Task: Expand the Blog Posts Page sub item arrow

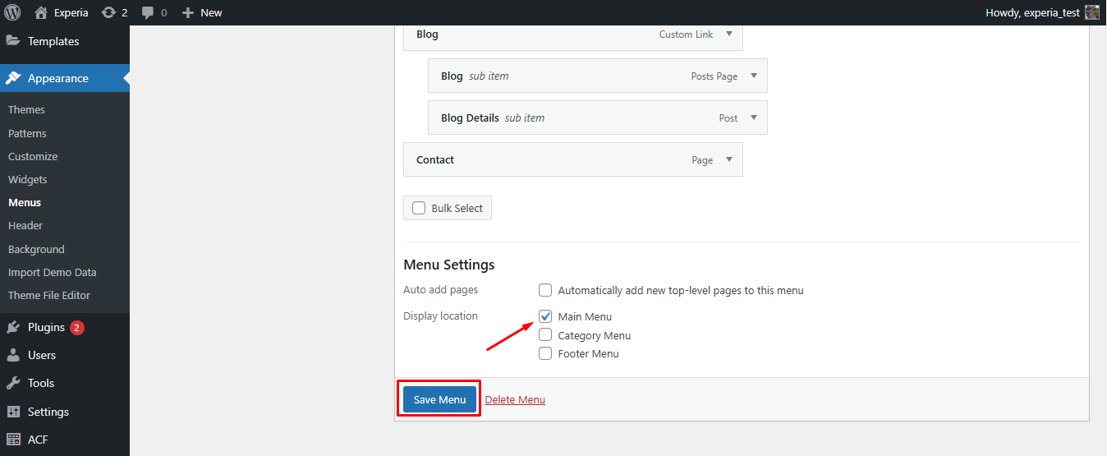Action: (x=754, y=76)
